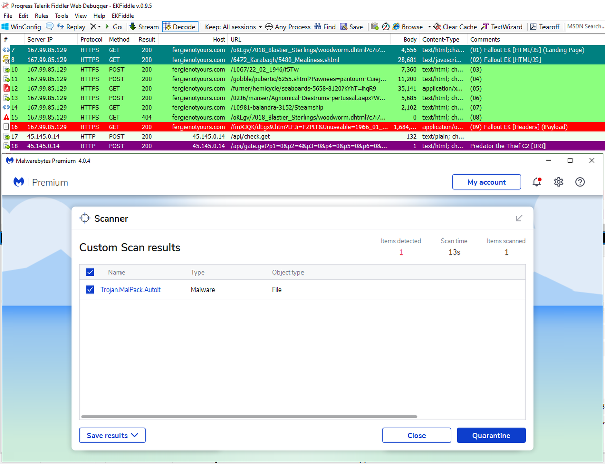Click the Scanner crosshair icon
Viewport: 605px width, 464px height.
(85, 218)
